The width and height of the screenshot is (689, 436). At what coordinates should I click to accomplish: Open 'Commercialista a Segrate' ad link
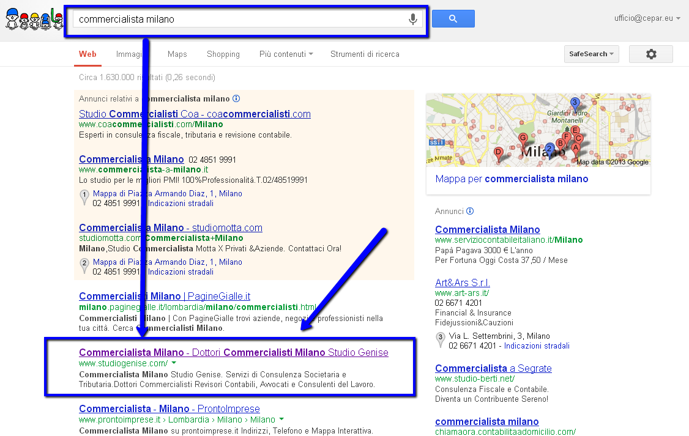493,368
